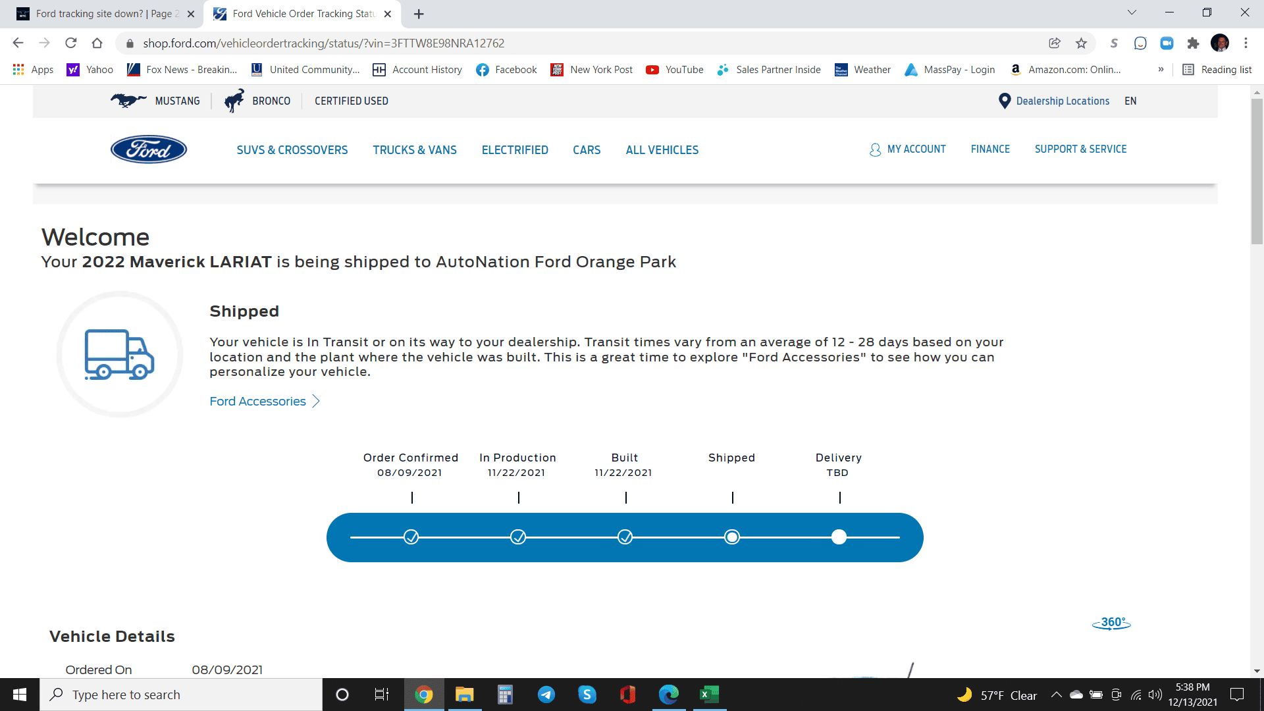Open the Facebook bookmark

pyautogui.click(x=506, y=70)
